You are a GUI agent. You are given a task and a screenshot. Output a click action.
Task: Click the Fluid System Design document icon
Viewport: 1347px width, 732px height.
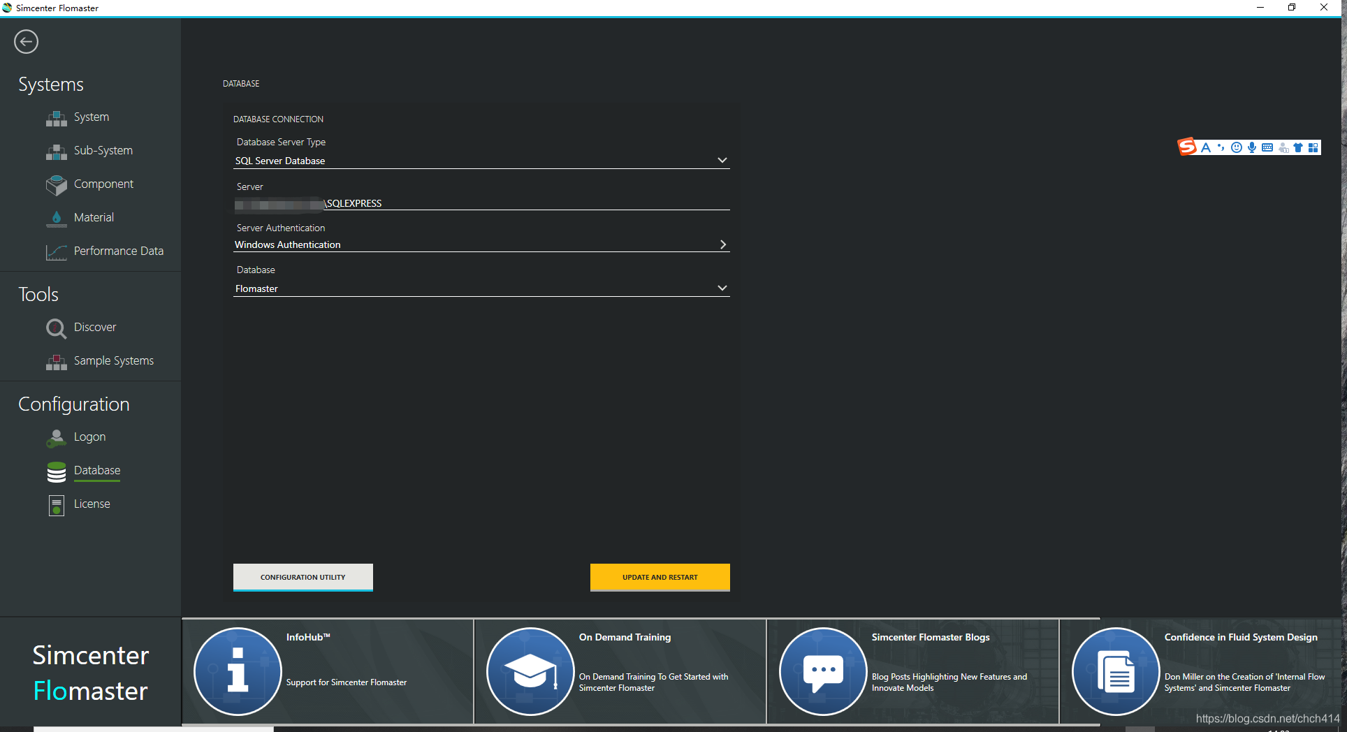tap(1116, 671)
